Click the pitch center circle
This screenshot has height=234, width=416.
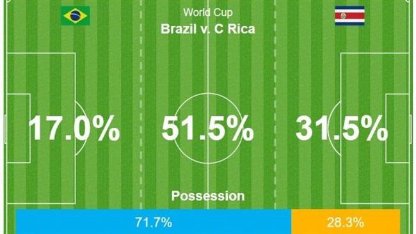point(208,129)
